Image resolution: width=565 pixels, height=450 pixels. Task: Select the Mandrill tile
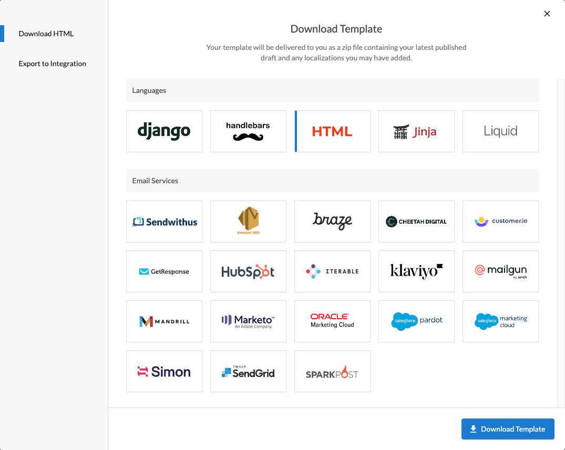point(164,321)
